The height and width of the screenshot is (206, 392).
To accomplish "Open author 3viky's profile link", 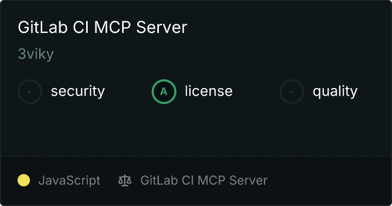I will coord(36,54).
